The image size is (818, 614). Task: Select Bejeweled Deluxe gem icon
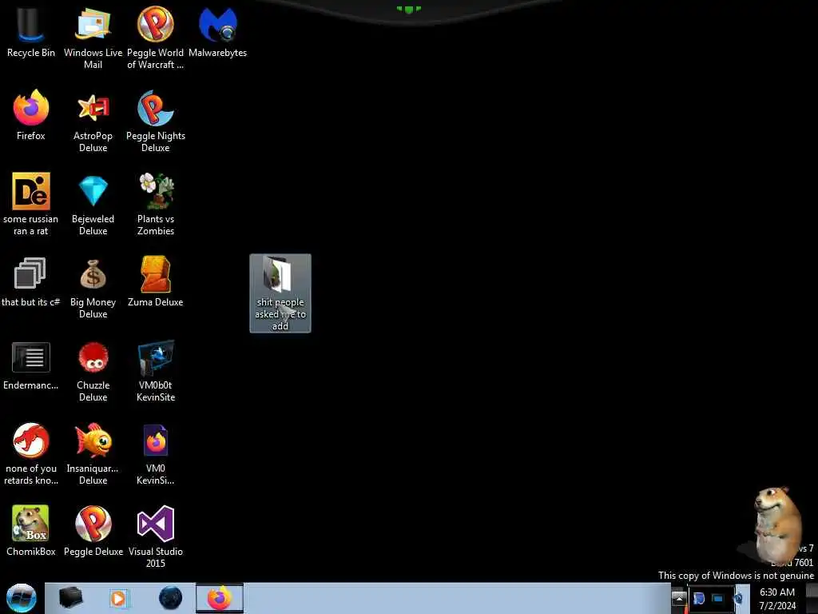[x=93, y=204]
